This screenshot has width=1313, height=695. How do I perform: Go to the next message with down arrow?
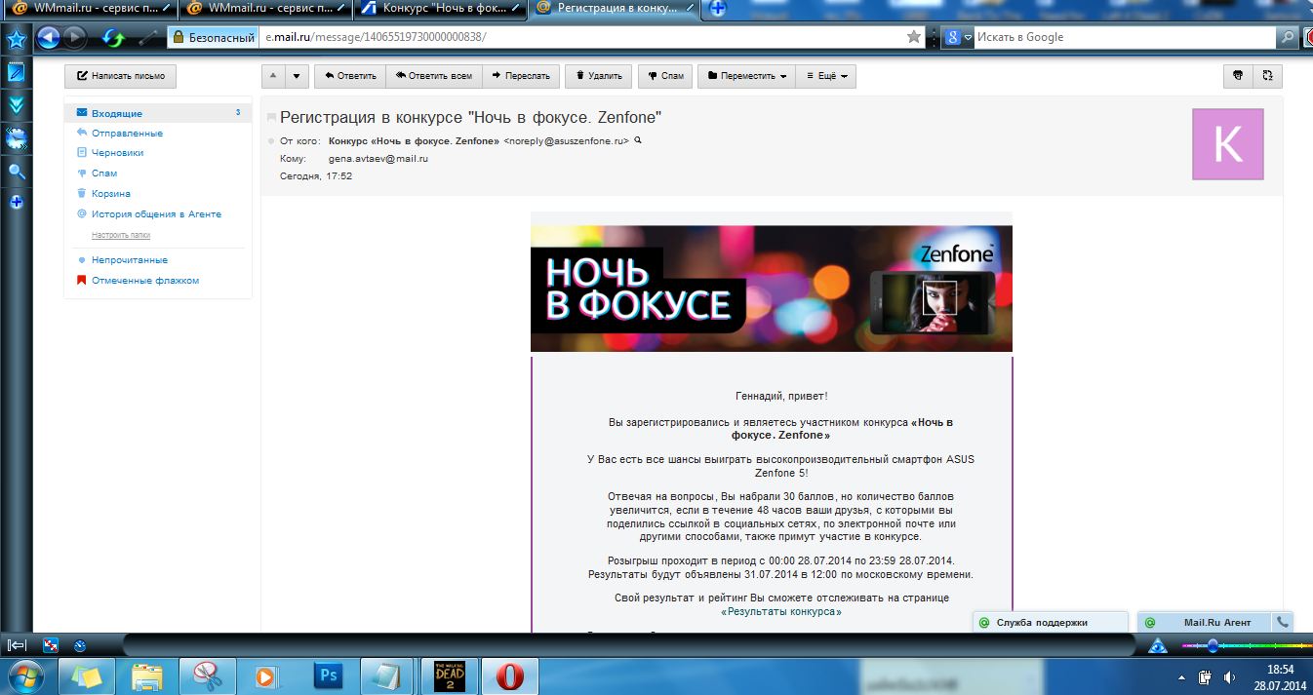(x=298, y=76)
